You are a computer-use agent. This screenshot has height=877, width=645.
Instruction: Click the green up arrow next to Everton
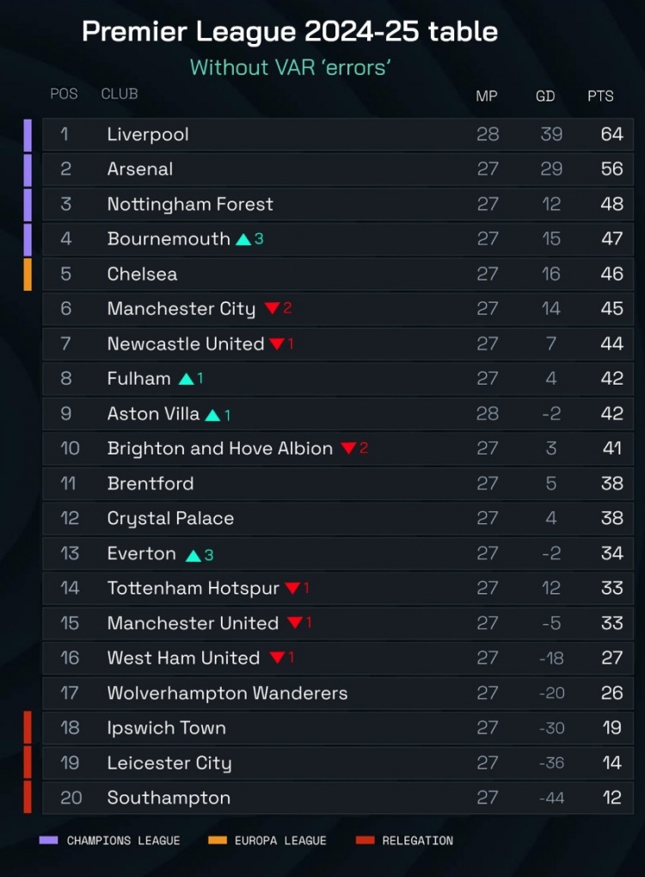tap(193, 555)
